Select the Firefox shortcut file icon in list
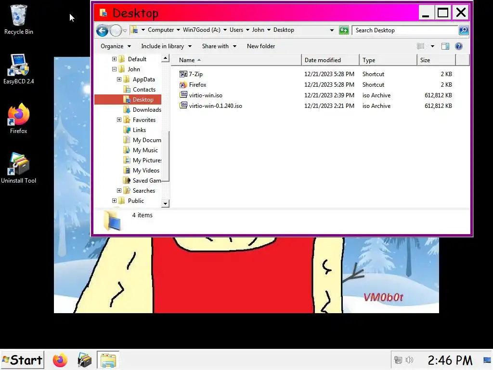The height and width of the screenshot is (370, 493). (183, 85)
